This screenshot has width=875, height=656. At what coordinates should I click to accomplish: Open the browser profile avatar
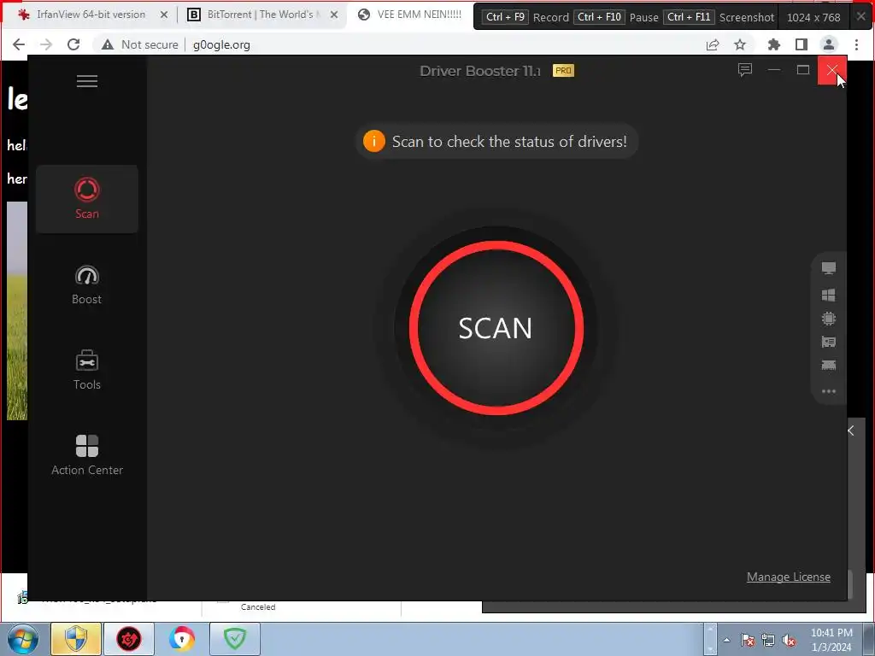[829, 44]
